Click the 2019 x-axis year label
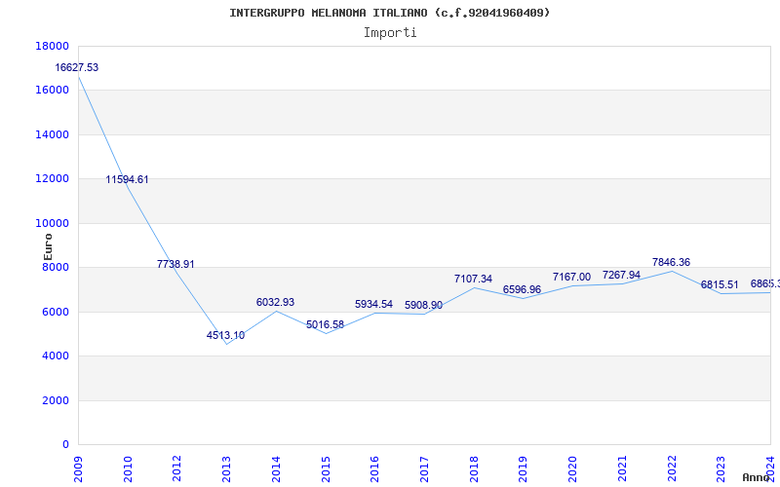 (x=523, y=468)
